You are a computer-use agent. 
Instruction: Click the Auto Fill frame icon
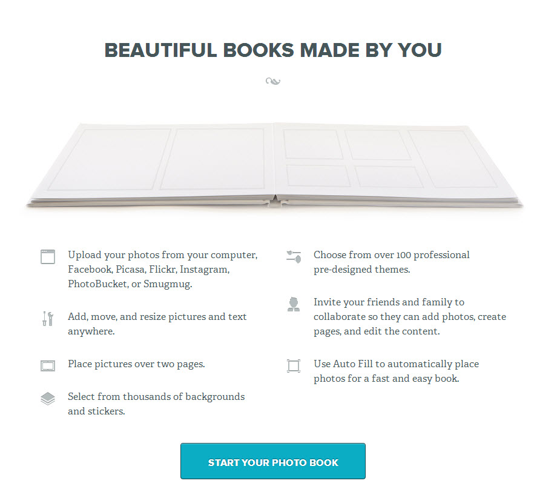tap(294, 366)
